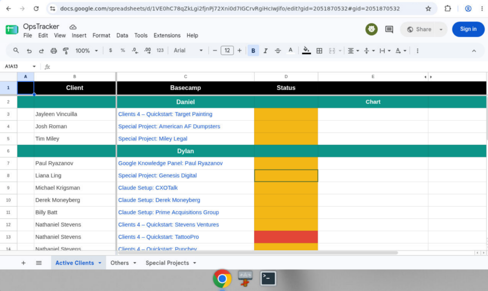Open the Format menu
Screen dimensions: 488x291
[101, 35]
